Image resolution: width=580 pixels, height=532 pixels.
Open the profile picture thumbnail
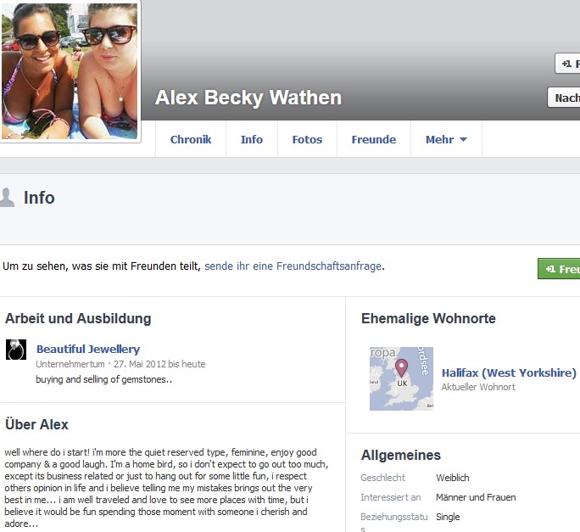coord(70,70)
